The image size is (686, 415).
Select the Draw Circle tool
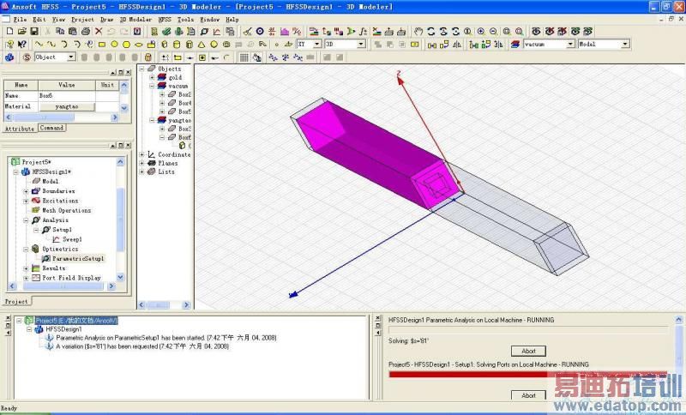(114, 45)
